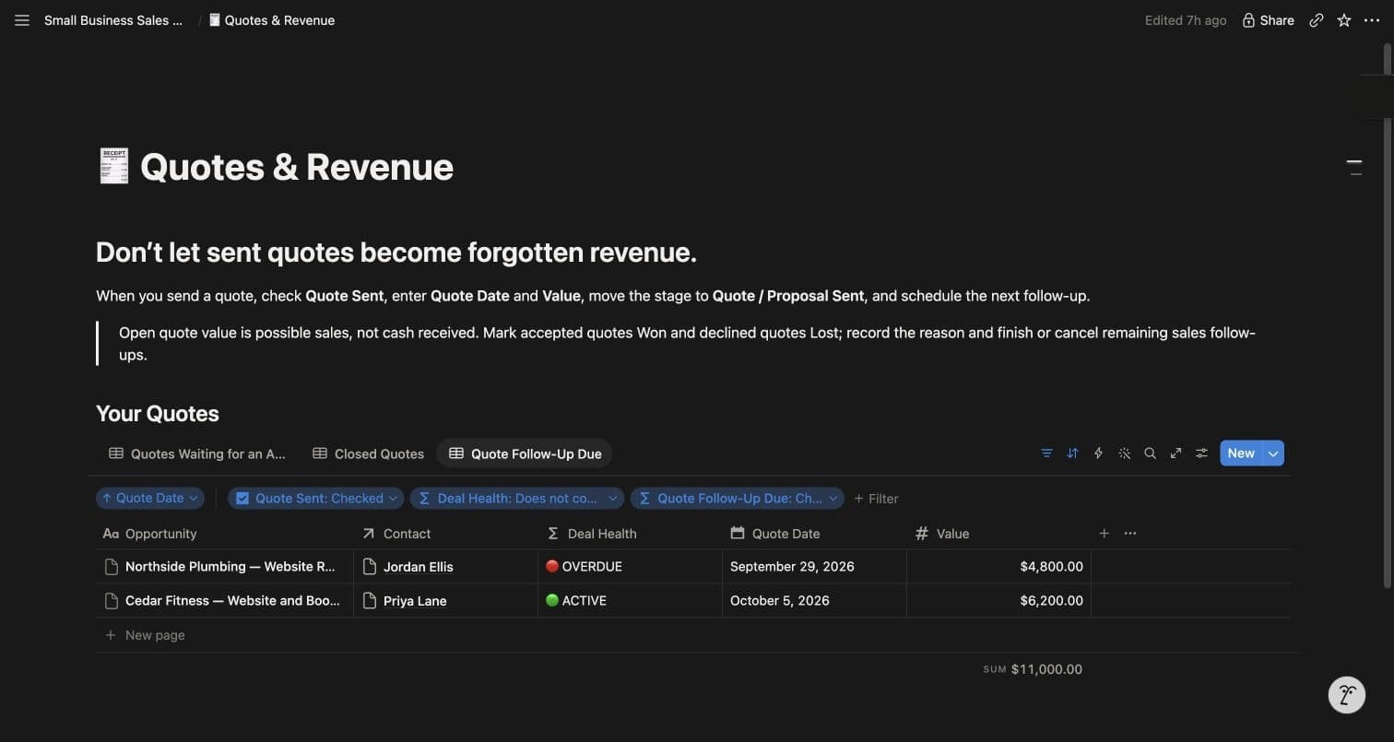Open column header more options
Image resolution: width=1394 pixels, height=742 pixels.
click(1130, 534)
